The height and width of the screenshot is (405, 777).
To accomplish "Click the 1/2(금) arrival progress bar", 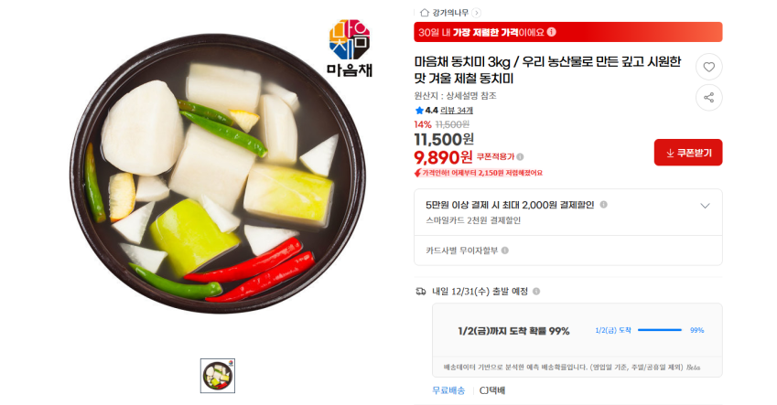I will point(660,330).
